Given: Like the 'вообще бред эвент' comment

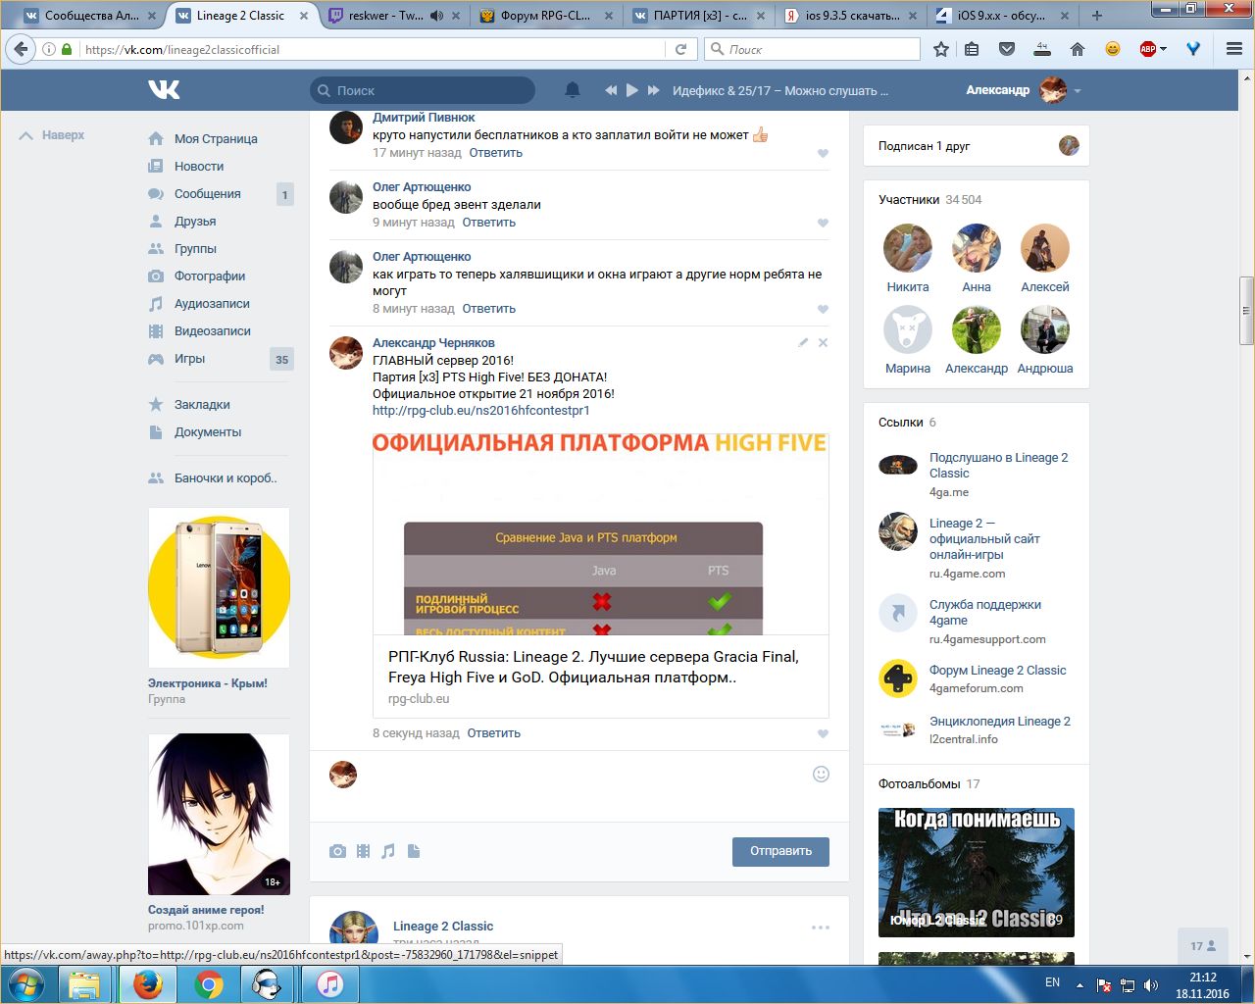Looking at the screenshot, I should pyautogui.click(x=823, y=223).
